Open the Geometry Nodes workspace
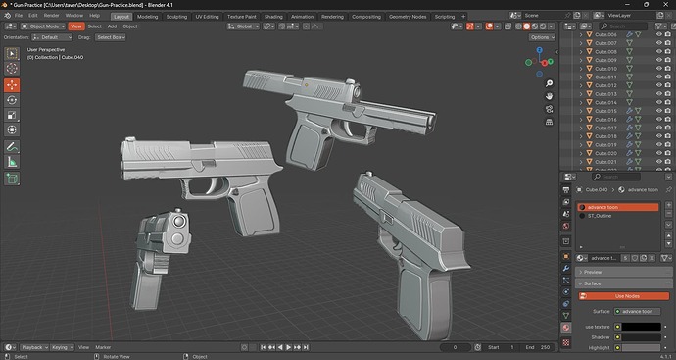 tap(408, 17)
